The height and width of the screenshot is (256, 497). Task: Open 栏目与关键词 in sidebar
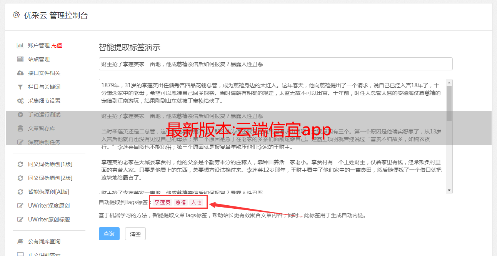click(44, 87)
